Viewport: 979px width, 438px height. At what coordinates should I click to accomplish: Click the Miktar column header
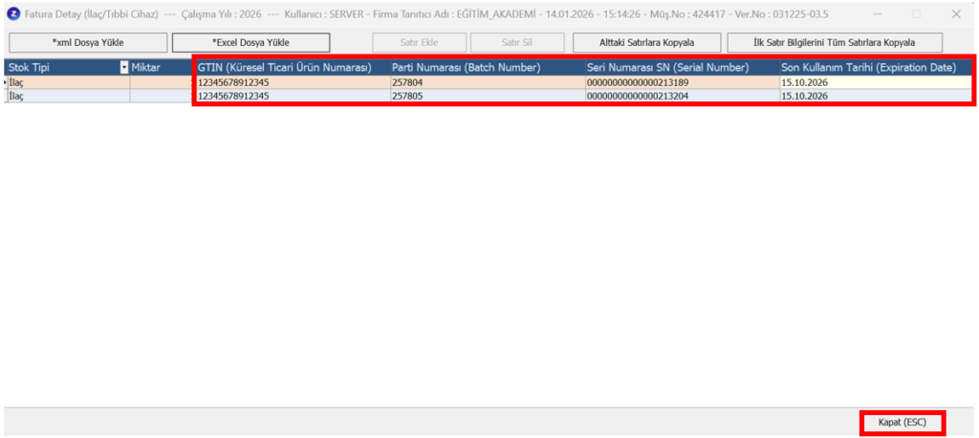(161, 68)
